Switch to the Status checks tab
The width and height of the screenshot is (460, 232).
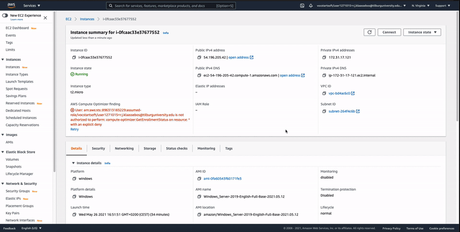177,148
